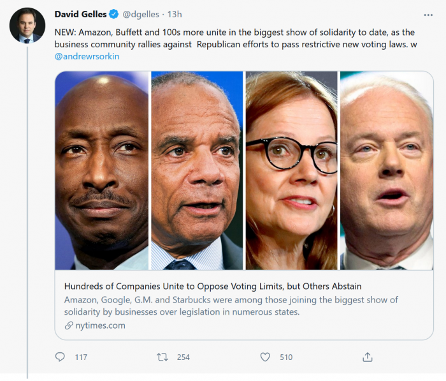Open the three-dot more options menu
Image resolution: width=446 pixels, height=381 pixels.
[428, 15]
